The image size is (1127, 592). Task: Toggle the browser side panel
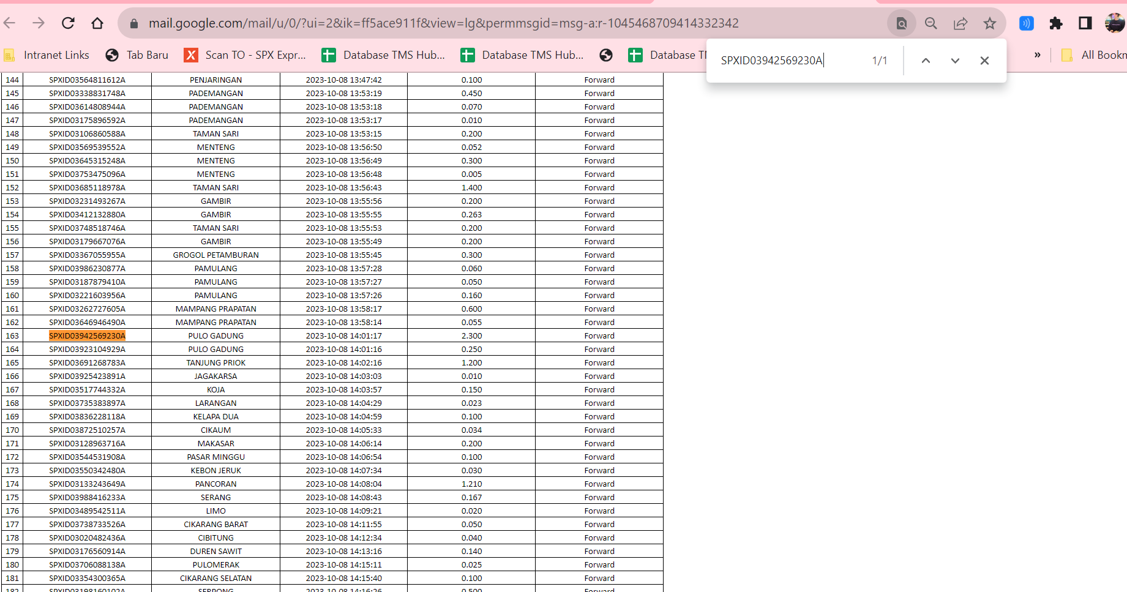coord(1085,23)
